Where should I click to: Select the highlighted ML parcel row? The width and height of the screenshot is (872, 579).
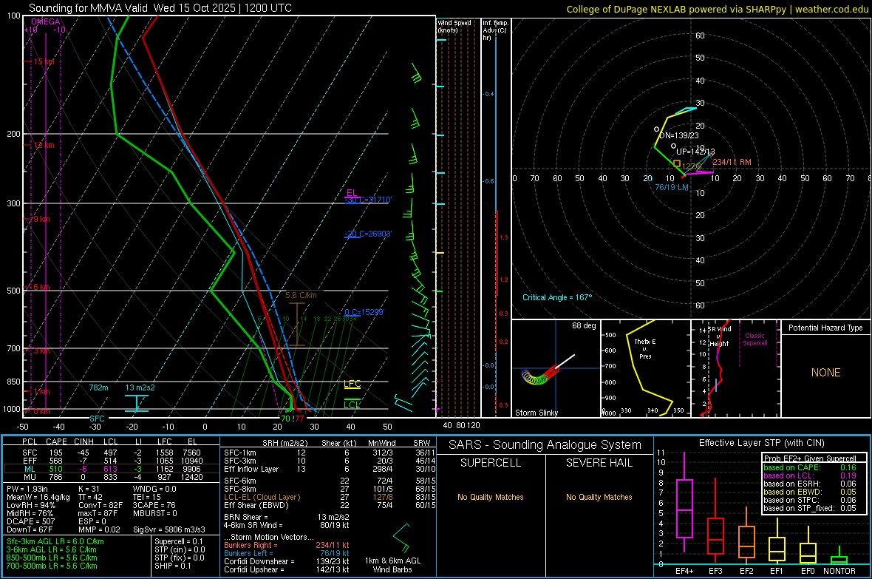(x=112, y=469)
